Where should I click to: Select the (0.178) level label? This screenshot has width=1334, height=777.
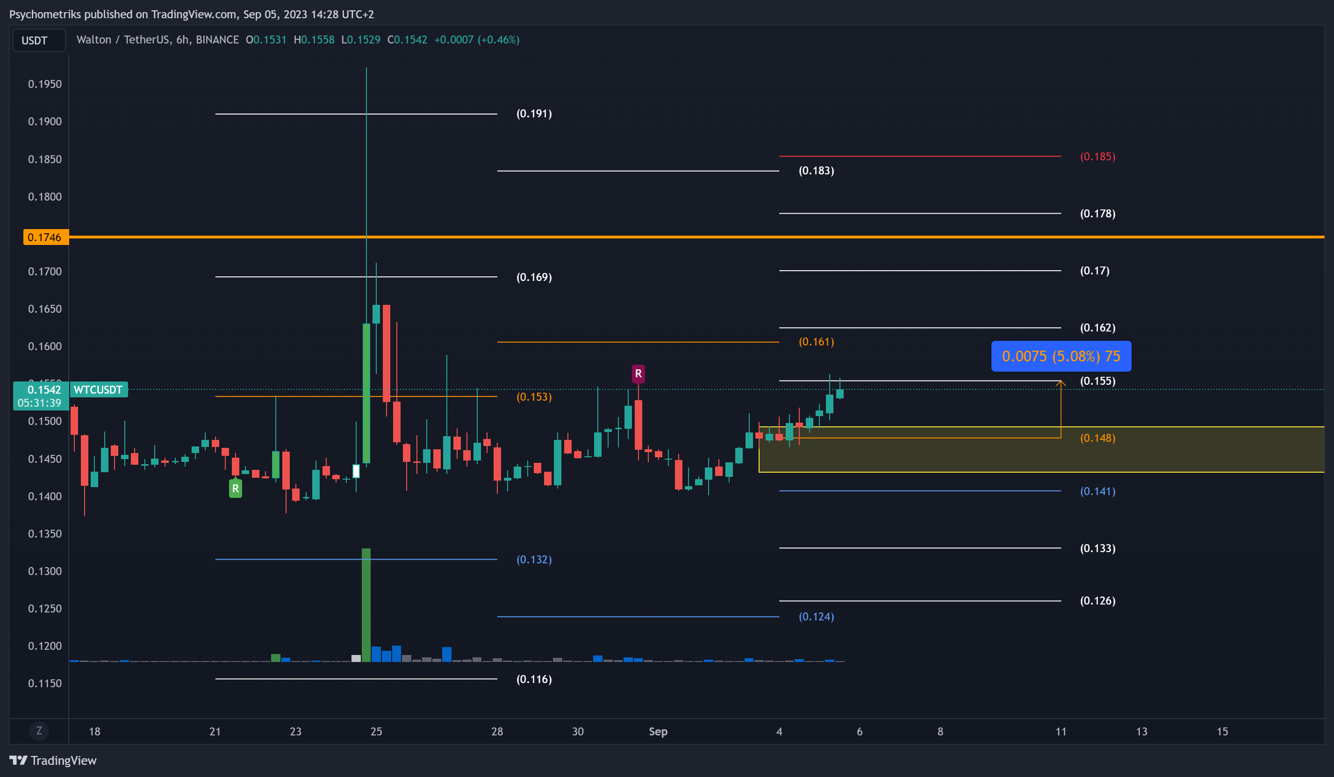(x=1097, y=214)
